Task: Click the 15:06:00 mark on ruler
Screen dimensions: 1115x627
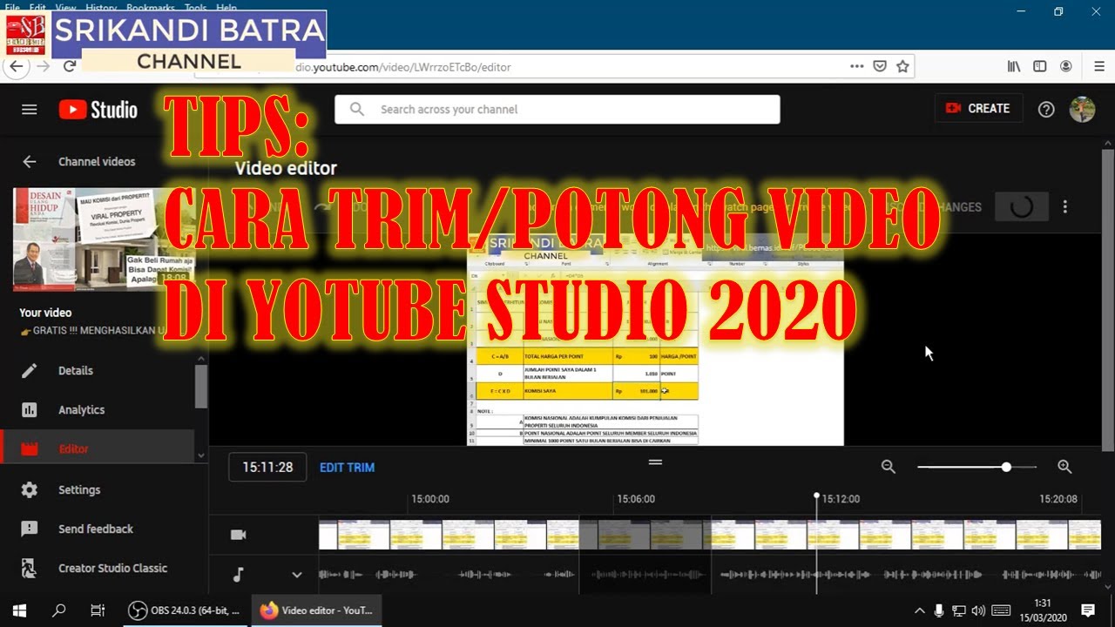Action: [x=635, y=499]
